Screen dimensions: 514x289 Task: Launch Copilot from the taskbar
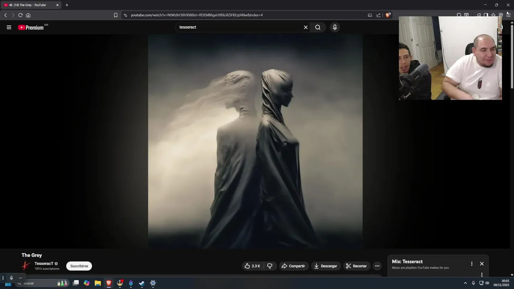click(x=87, y=283)
